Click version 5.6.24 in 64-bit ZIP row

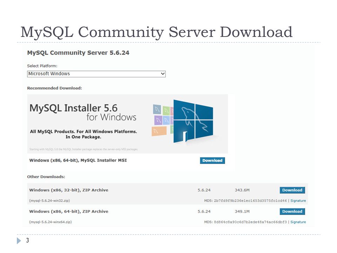(204, 212)
